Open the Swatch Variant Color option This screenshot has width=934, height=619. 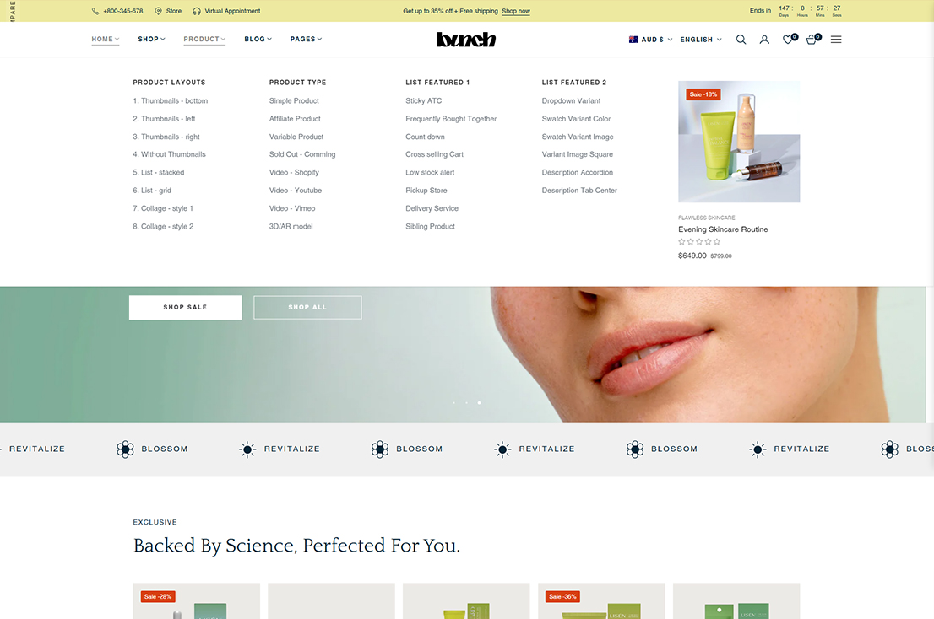click(576, 119)
